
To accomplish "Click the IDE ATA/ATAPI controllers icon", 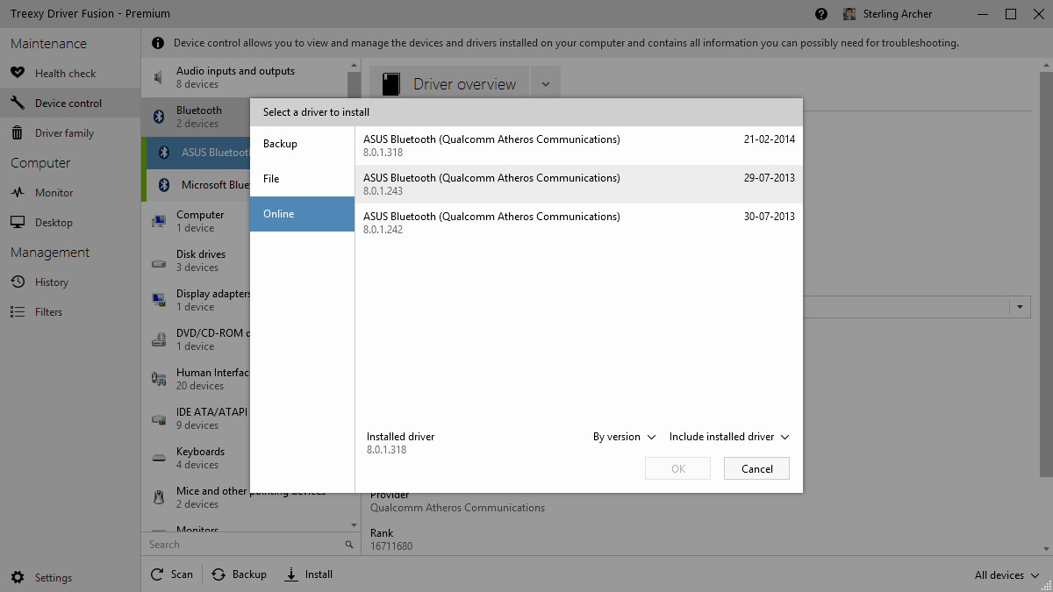I will (159, 418).
